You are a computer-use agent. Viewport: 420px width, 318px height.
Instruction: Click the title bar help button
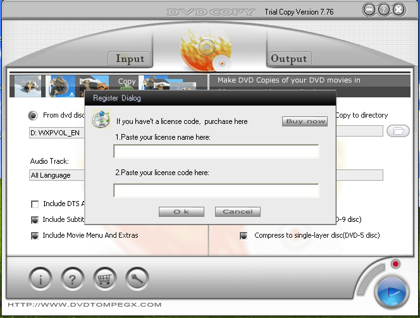point(383,10)
